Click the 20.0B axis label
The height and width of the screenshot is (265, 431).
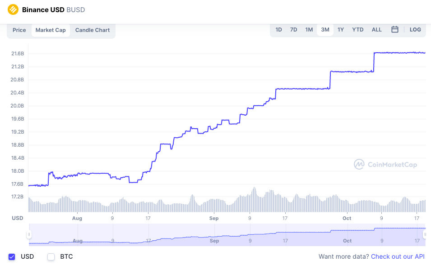17,106
